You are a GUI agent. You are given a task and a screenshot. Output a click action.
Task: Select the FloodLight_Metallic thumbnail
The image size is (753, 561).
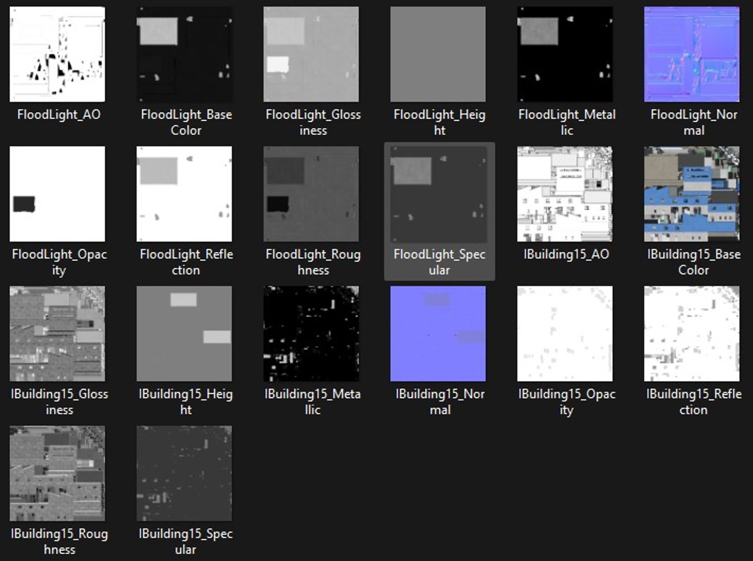click(x=565, y=54)
